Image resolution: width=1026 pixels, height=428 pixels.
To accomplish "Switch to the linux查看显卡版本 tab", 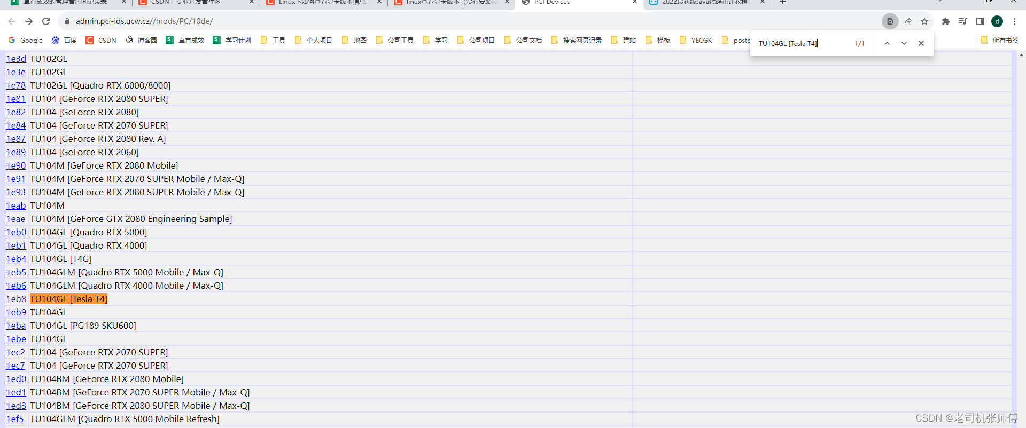I will [450, 3].
